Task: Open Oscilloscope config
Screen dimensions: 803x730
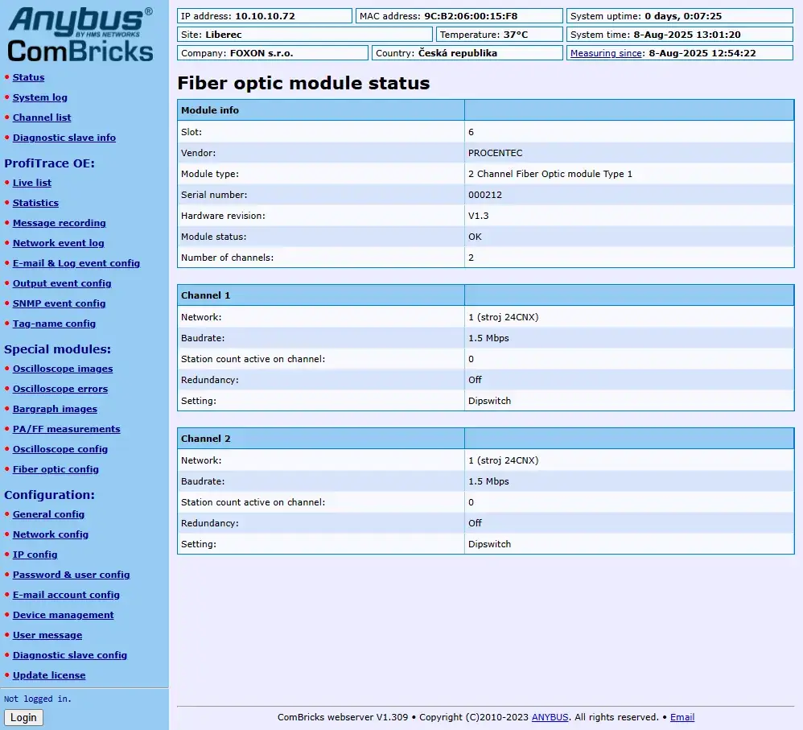Action: [x=60, y=449]
